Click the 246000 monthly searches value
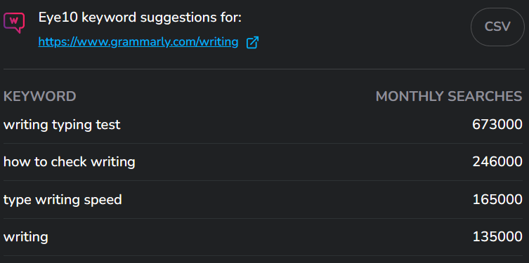 click(497, 162)
